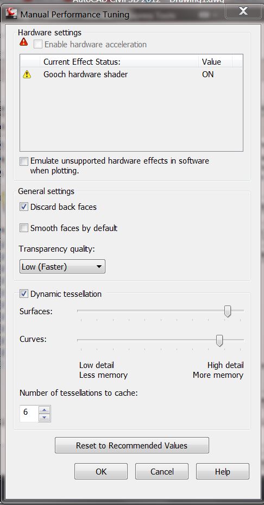264x505 pixels.
Task: Close the Manual Performance Tuning dialog
Action: pyautogui.click(x=243, y=11)
